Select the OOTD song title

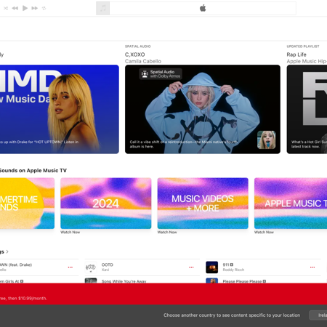(x=108, y=265)
